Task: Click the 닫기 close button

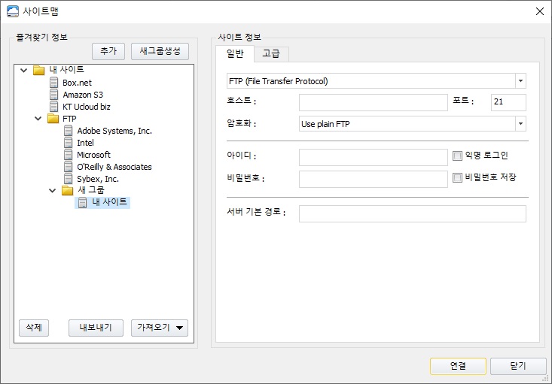Action: (518, 366)
